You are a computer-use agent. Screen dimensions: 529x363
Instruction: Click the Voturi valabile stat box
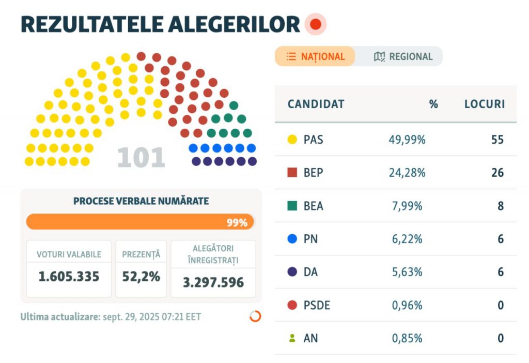tap(69, 269)
